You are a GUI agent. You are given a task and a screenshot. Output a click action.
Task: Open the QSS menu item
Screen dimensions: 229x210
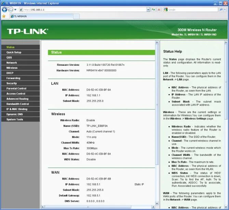(x=21, y=58)
